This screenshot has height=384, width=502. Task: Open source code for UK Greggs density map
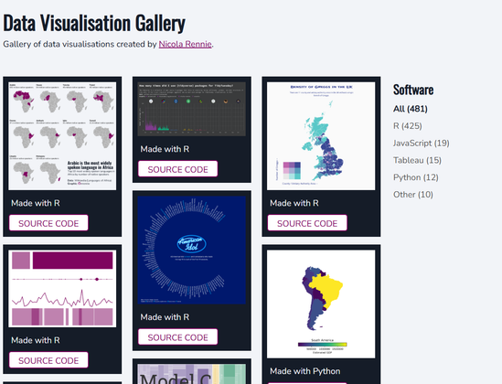pyautogui.click(x=307, y=223)
